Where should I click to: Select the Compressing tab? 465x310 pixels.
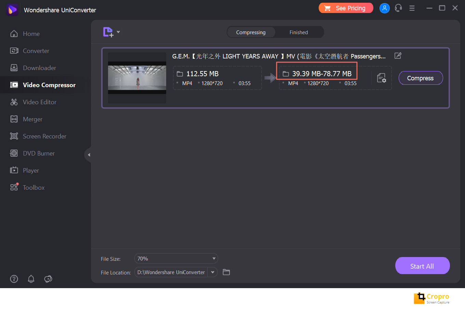coord(251,32)
